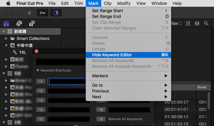Open the Go to submenu

pyautogui.click(x=128, y=85)
